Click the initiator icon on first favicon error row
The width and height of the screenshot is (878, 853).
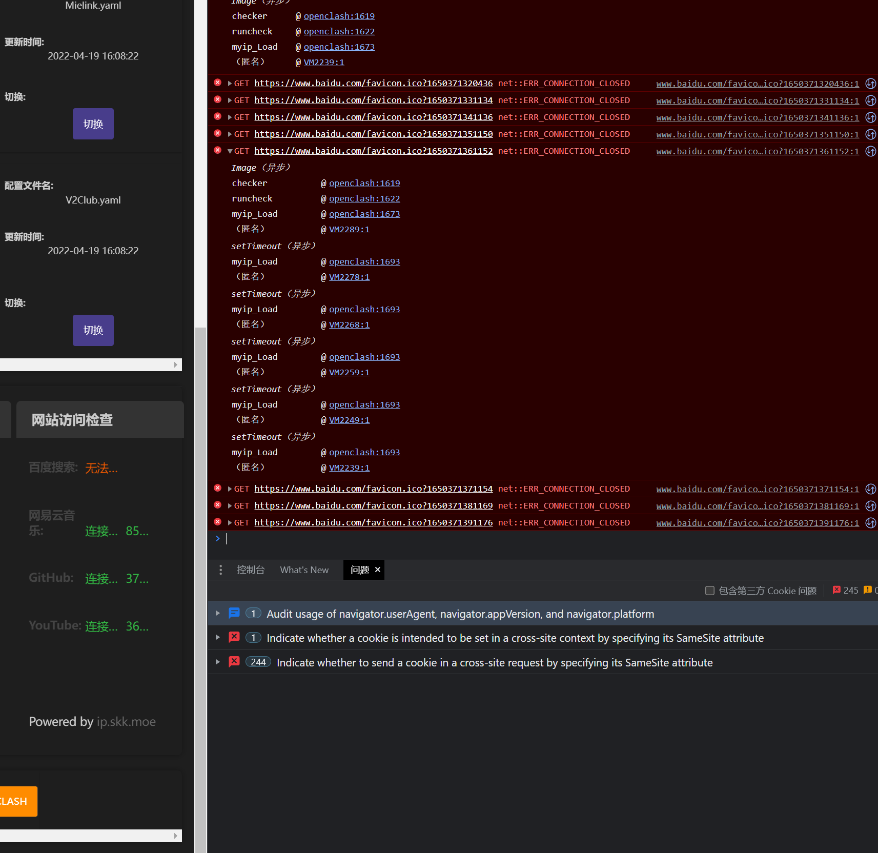click(x=871, y=83)
